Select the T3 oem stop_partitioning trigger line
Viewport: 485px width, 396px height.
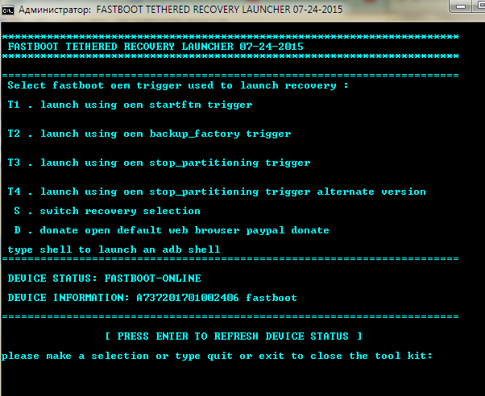click(159, 163)
